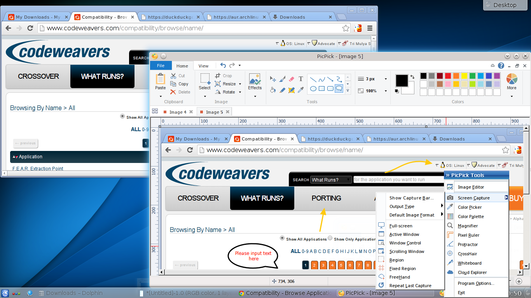The width and height of the screenshot is (531, 298).
Task: Click the image tab list grid icon
Action: (x=155, y=111)
